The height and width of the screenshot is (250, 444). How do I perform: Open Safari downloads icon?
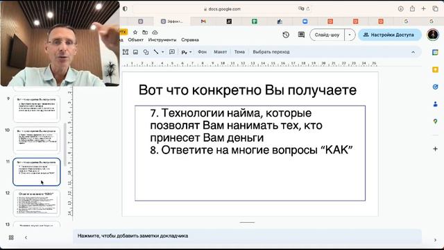point(401,9)
